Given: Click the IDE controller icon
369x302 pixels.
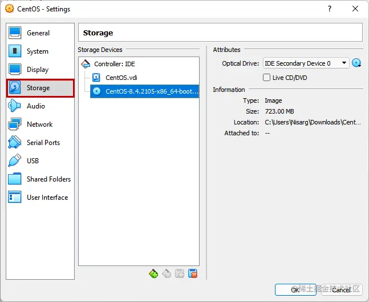Looking at the screenshot, I should point(86,64).
